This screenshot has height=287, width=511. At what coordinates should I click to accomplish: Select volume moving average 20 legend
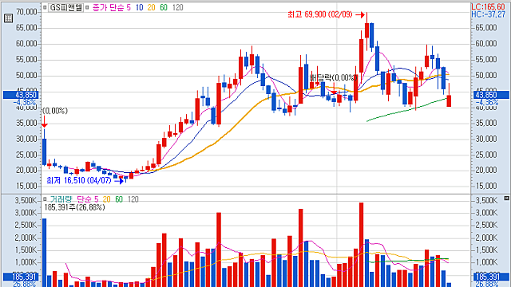coord(106,199)
